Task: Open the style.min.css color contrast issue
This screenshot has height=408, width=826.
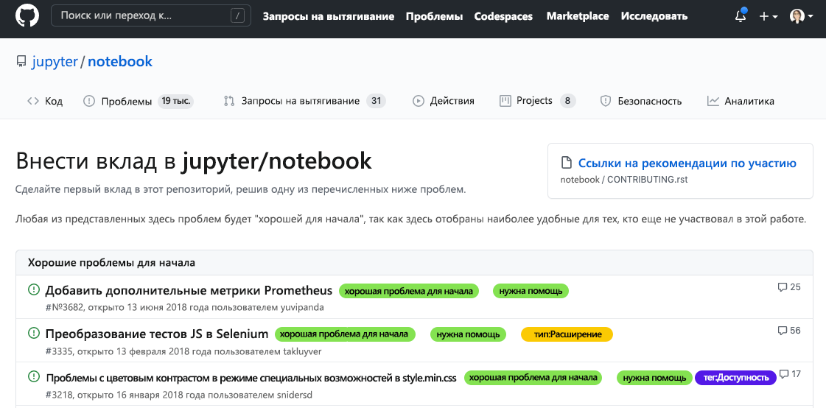Action: coord(251,378)
